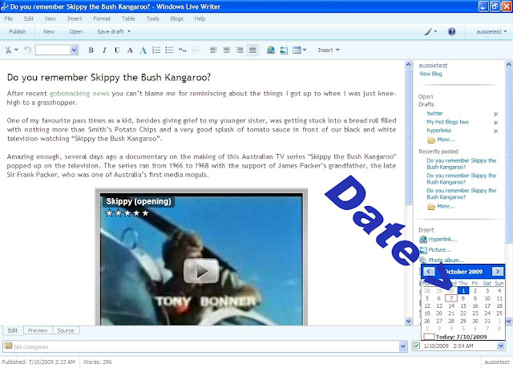Click the post title text field
The height and width of the screenshot is (368, 513).
click(x=109, y=78)
